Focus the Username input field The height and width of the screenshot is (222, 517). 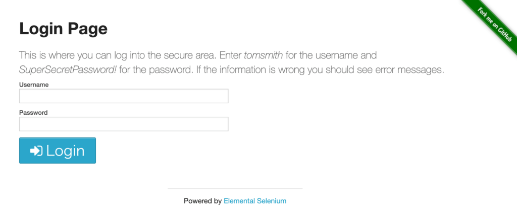point(124,96)
